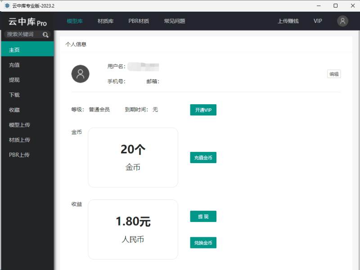This screenshot has height=270, width=360.
Task: Click the search keyword input field
Action: (x=22, y=35)
